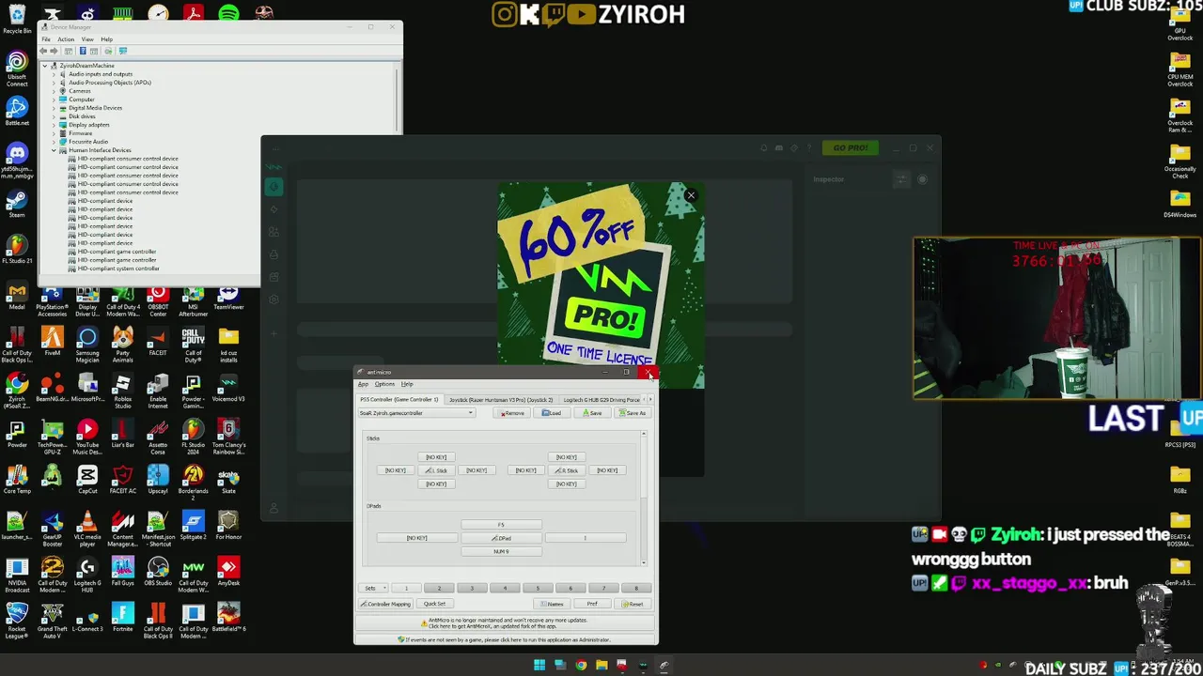Click the Save button in antimicro
Screen dimensions: 1203x676
coord(592,413)
